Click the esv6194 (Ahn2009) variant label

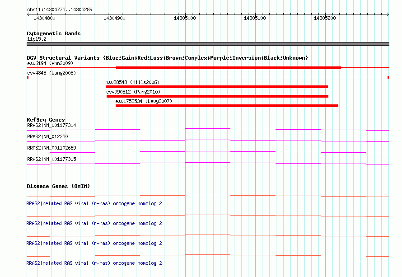(50, 63)
